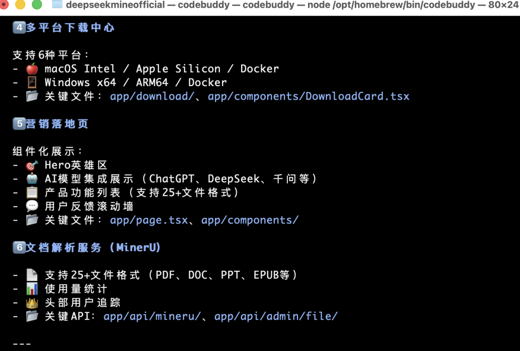Click the bar chart emoji beside 使用量统计

click(x=32, y=289)
